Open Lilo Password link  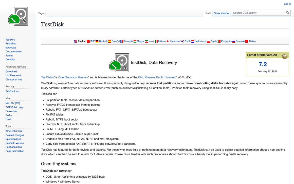click(13, 75)
